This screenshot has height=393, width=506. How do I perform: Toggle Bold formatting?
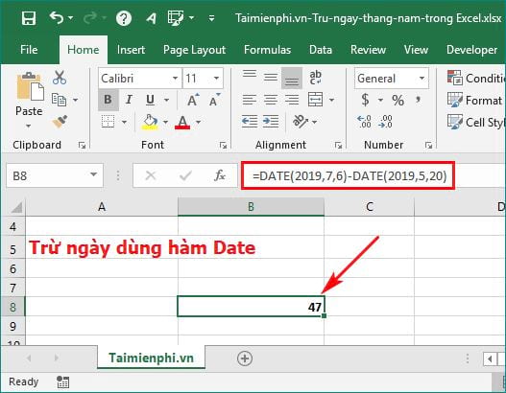(108, 100)
